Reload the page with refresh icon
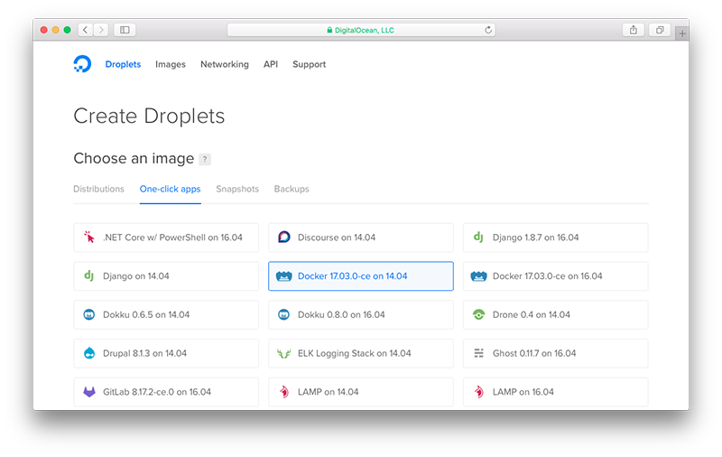This screenshot has height=457, width=722. pyautogui.click(x=488, y=30)
